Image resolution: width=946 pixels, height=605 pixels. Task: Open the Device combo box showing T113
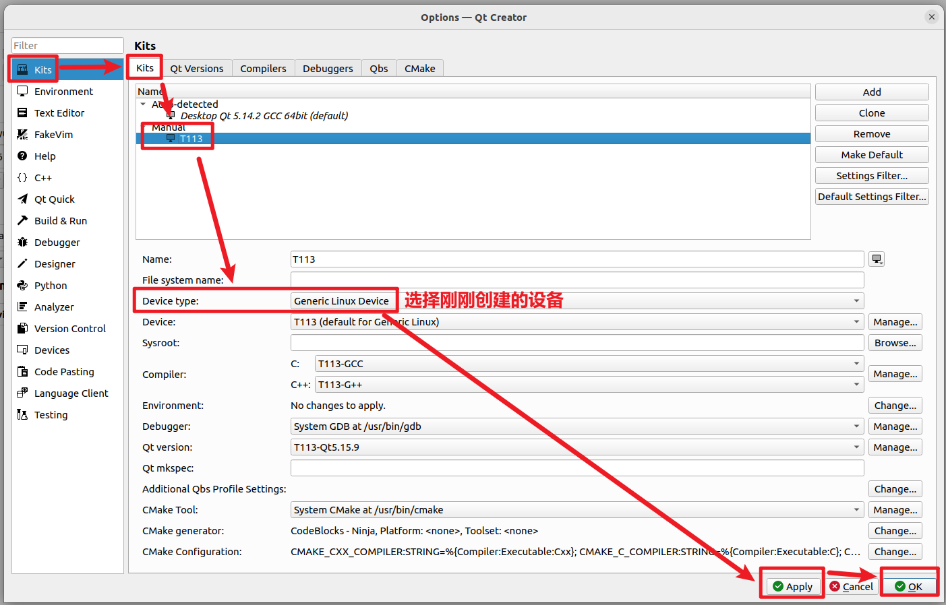[x=577, y=321]
